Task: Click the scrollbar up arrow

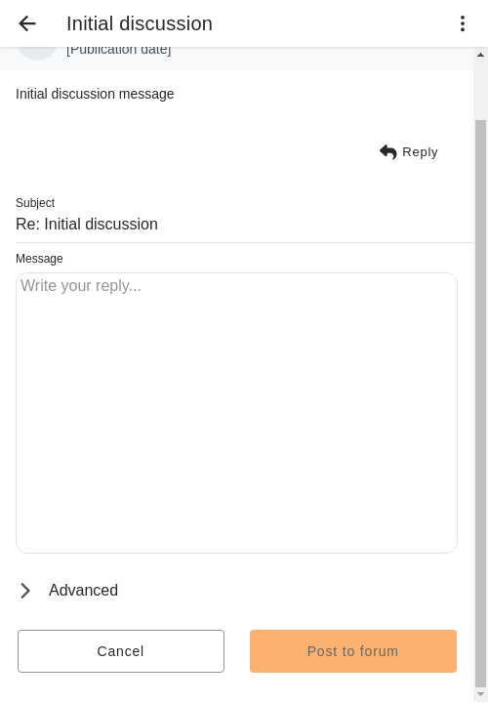Action: pyautogui.click(x=480, y=55)
